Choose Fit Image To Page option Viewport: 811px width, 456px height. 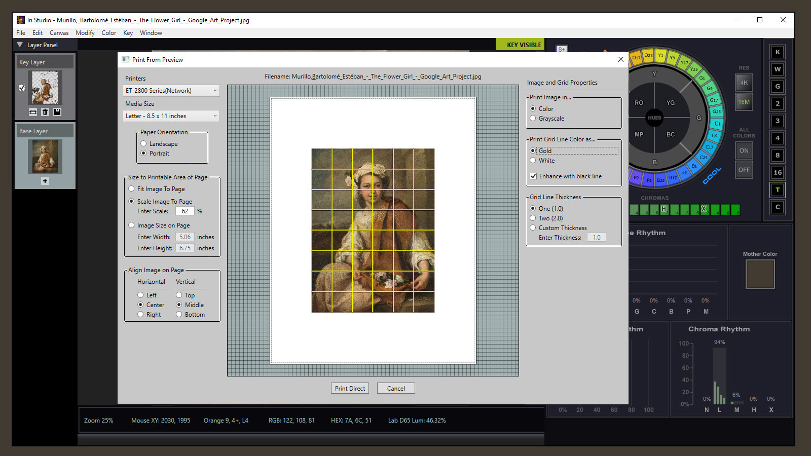pos(131,189)
